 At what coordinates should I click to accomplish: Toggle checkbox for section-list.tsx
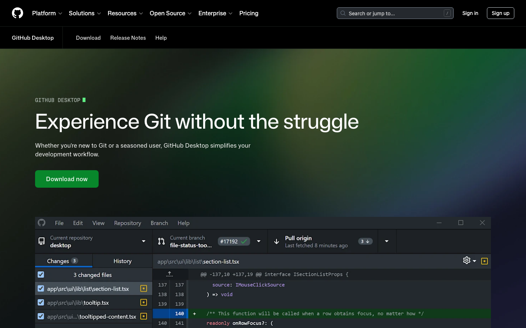(41, 288)
